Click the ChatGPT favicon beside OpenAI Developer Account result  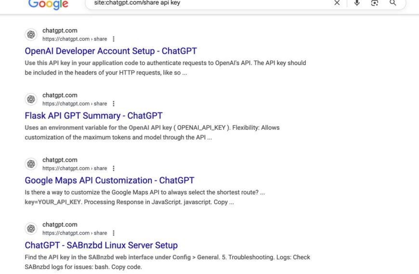[x=31, y=35]
